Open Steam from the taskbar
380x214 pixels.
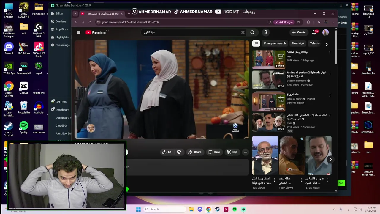pyautogui.click(x=217, y=209)
